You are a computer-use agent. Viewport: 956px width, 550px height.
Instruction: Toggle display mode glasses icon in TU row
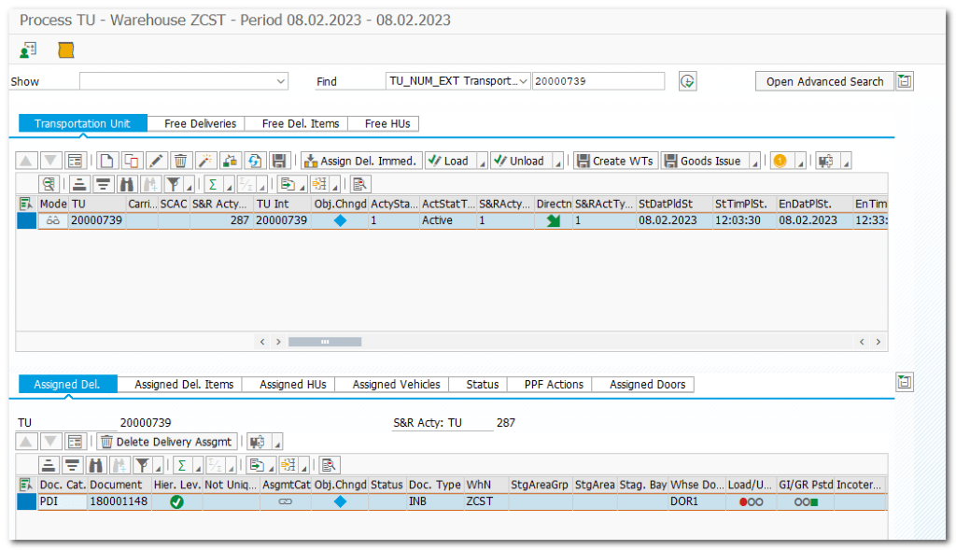click(x=53, y=220)
